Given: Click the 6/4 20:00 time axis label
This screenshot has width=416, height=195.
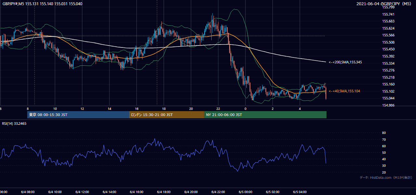Looking at the screenshot, I should [x=191, y=192].
